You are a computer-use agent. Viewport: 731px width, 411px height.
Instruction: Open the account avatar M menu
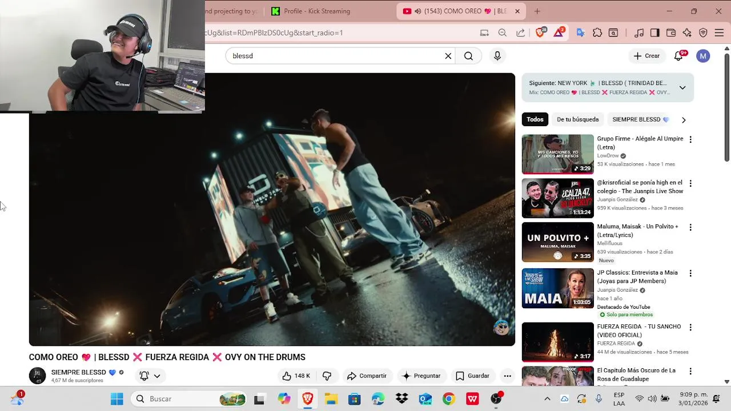[x=703, y=56]
